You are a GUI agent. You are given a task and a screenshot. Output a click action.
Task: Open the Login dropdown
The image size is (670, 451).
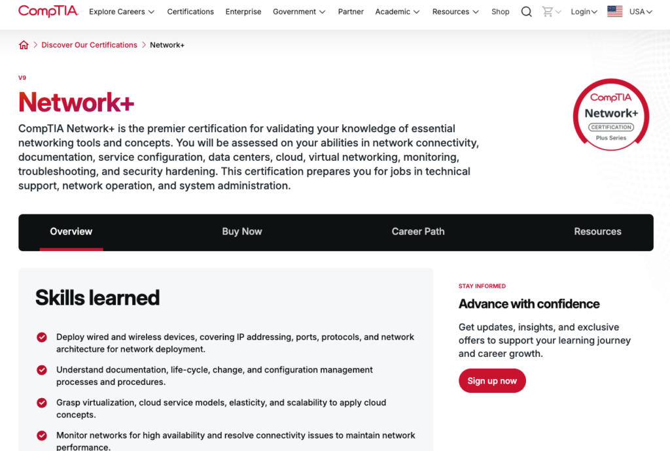coord(584,11)
